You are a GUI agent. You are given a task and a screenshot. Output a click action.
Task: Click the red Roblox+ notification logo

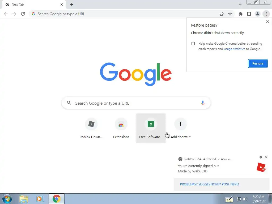click(261, 167)
